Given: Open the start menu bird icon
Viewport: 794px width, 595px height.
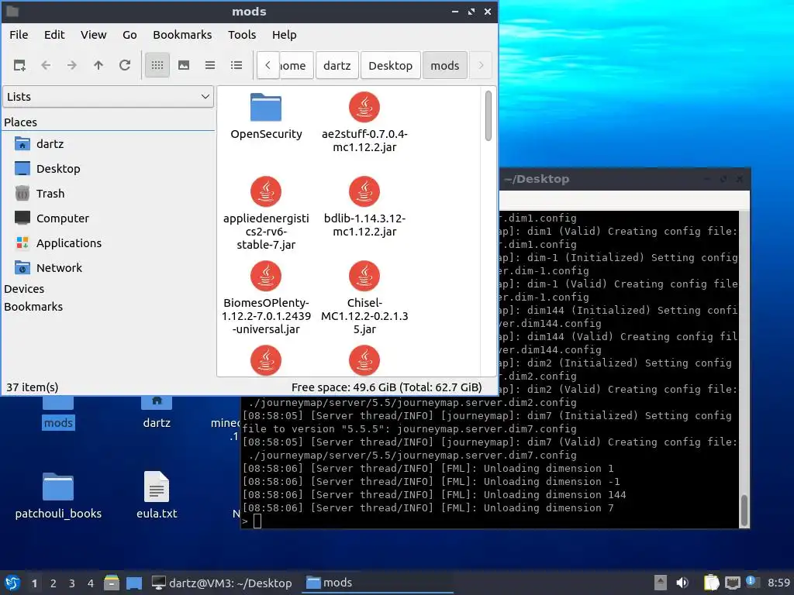Looking at the screenshot, I should pyautogui.click(x=12, y=583).
